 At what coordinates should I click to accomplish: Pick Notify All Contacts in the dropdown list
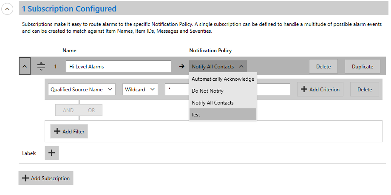coord(223,103)
